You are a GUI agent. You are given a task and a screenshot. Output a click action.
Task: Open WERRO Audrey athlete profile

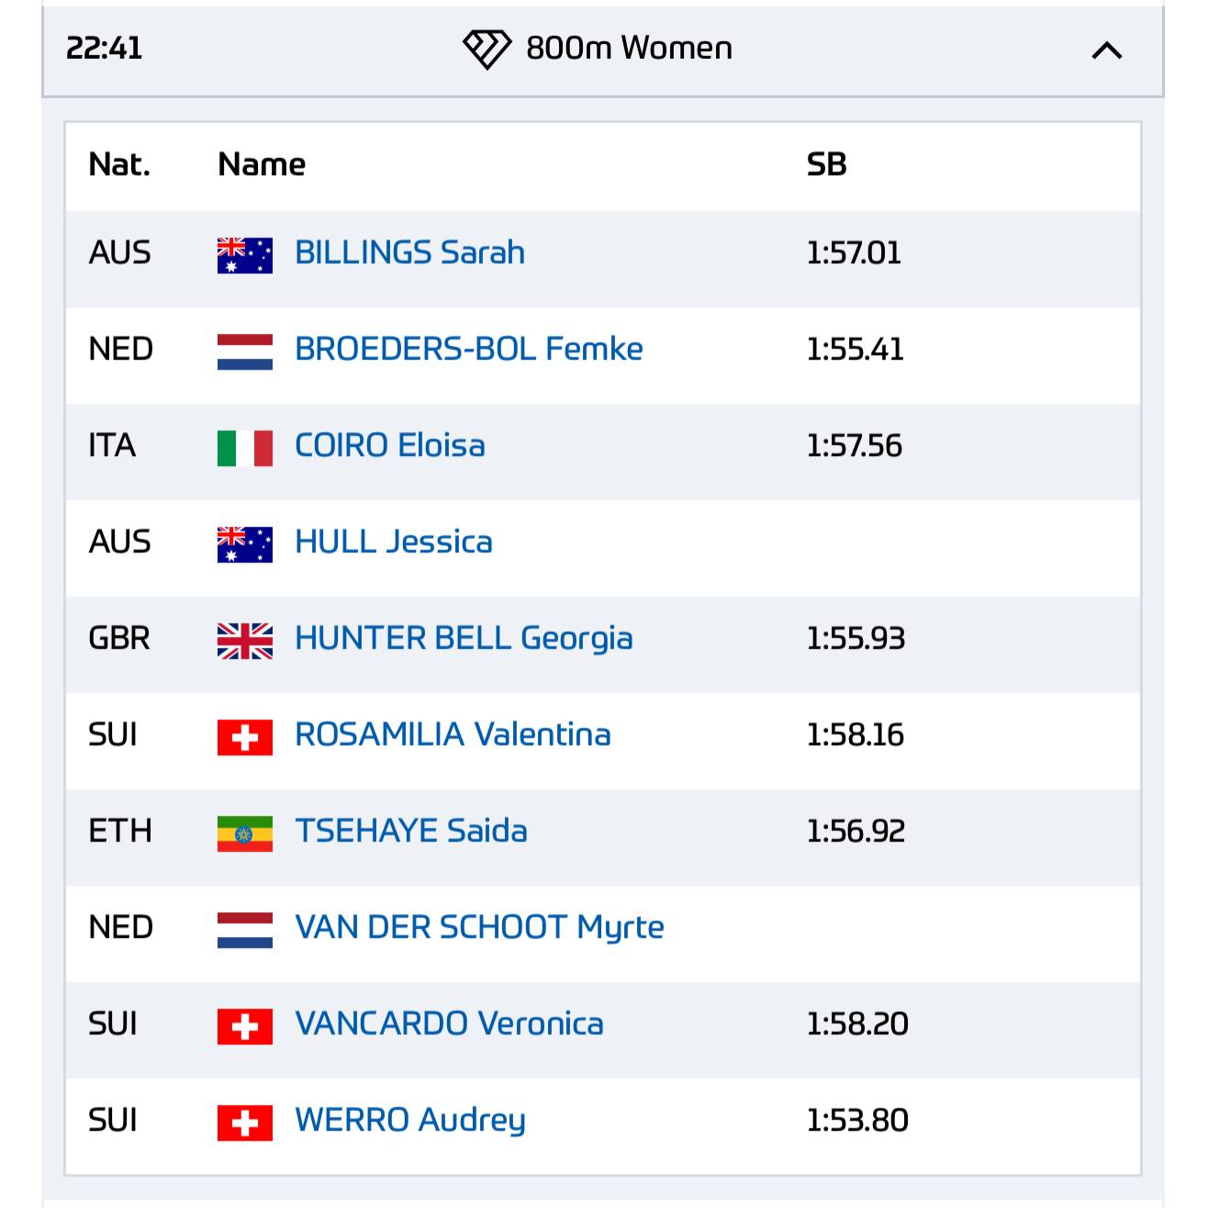tap(410, 1120)
